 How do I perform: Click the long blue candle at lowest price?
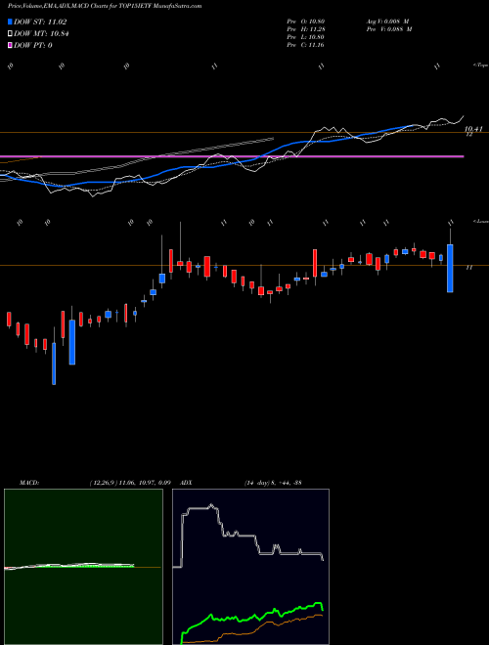tap(54, 364)
